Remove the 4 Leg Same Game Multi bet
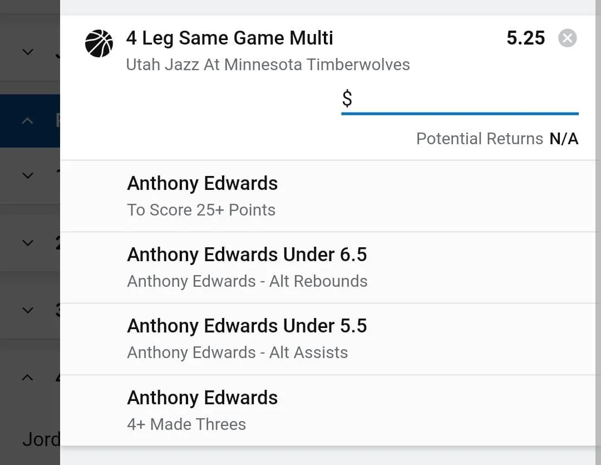 567,38
